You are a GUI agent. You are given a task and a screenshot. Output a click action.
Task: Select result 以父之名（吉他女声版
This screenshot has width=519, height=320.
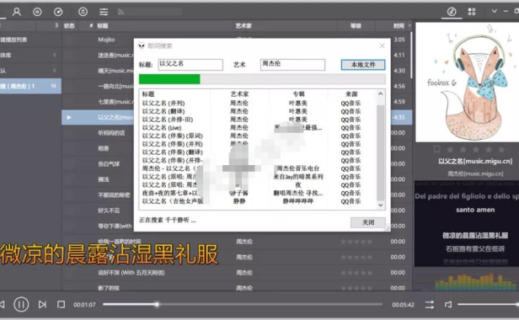tap(173, 201)
